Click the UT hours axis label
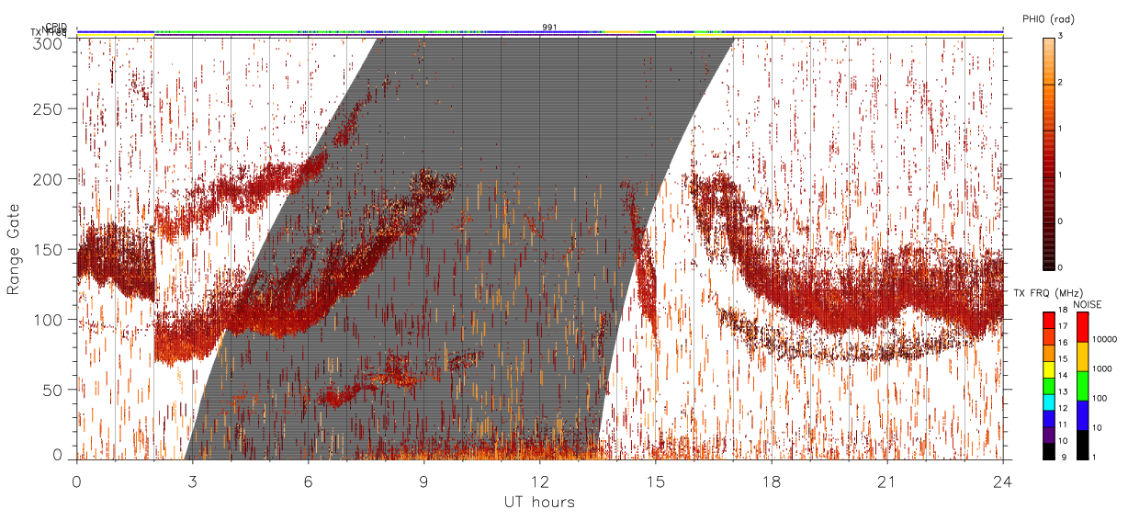 [539, 502]
